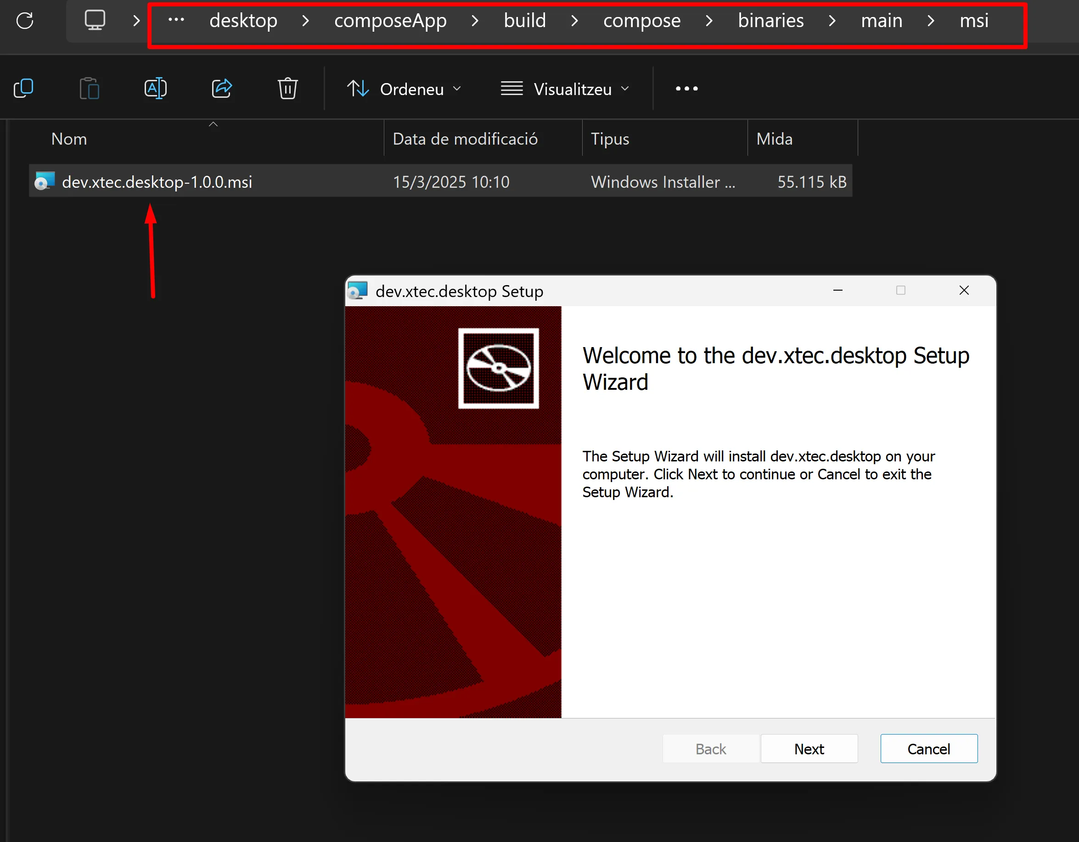Select the dev.xtec.desktop-1.0.0.msi file

157,182
